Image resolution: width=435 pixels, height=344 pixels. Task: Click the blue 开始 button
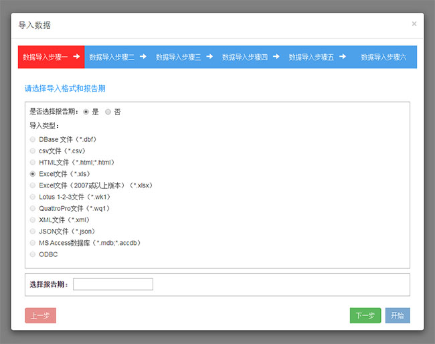[x=398, y=316]
